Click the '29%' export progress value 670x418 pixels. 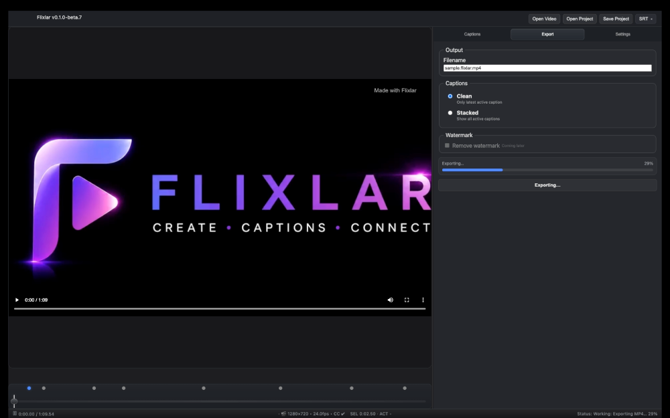[x=649, y=163]
